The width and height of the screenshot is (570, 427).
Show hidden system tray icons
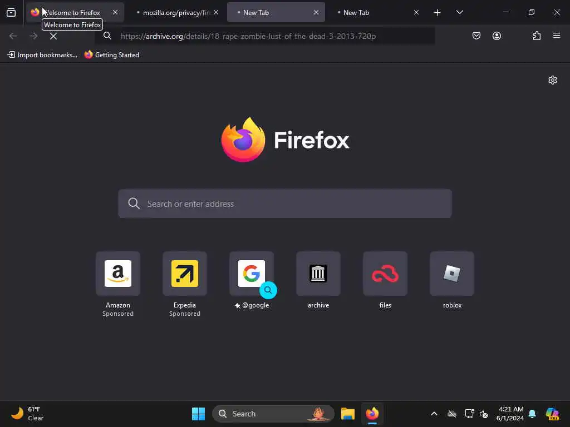(434, 414)
